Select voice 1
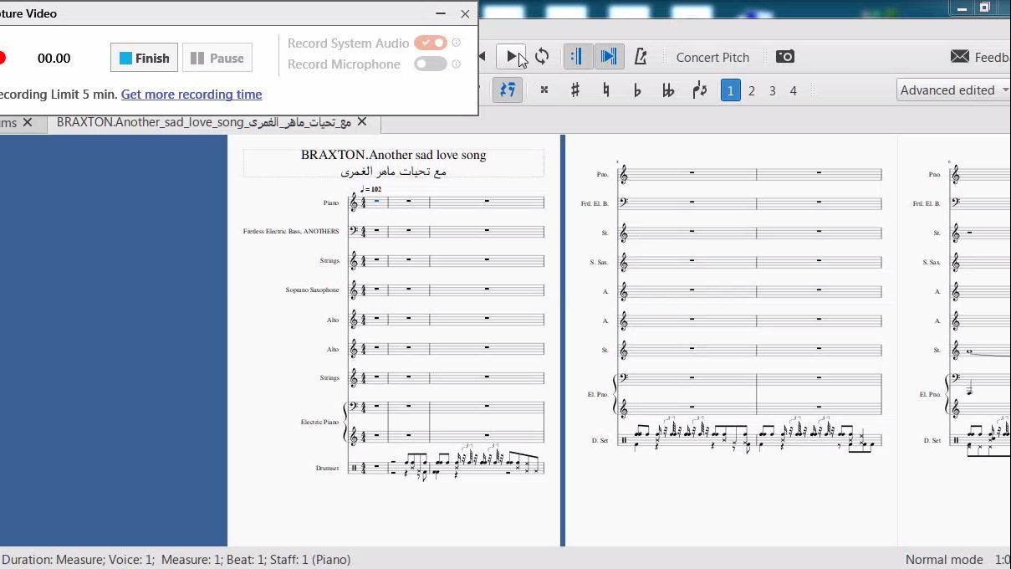This screenshot has width=1011, height=569. [730, 90]
